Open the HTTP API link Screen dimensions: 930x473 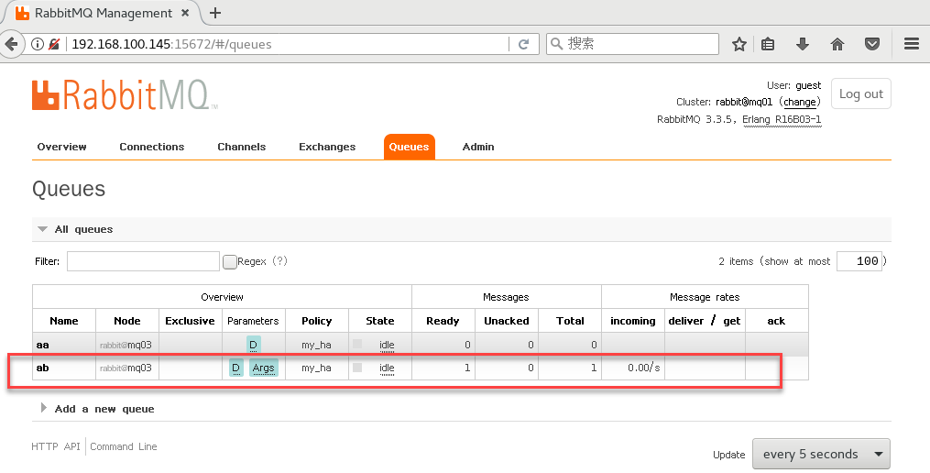pos(55,447)
